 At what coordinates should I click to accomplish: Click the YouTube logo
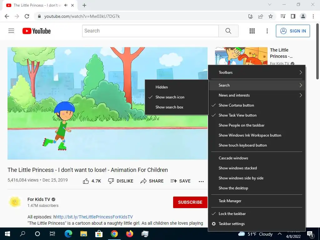(37, 31)
